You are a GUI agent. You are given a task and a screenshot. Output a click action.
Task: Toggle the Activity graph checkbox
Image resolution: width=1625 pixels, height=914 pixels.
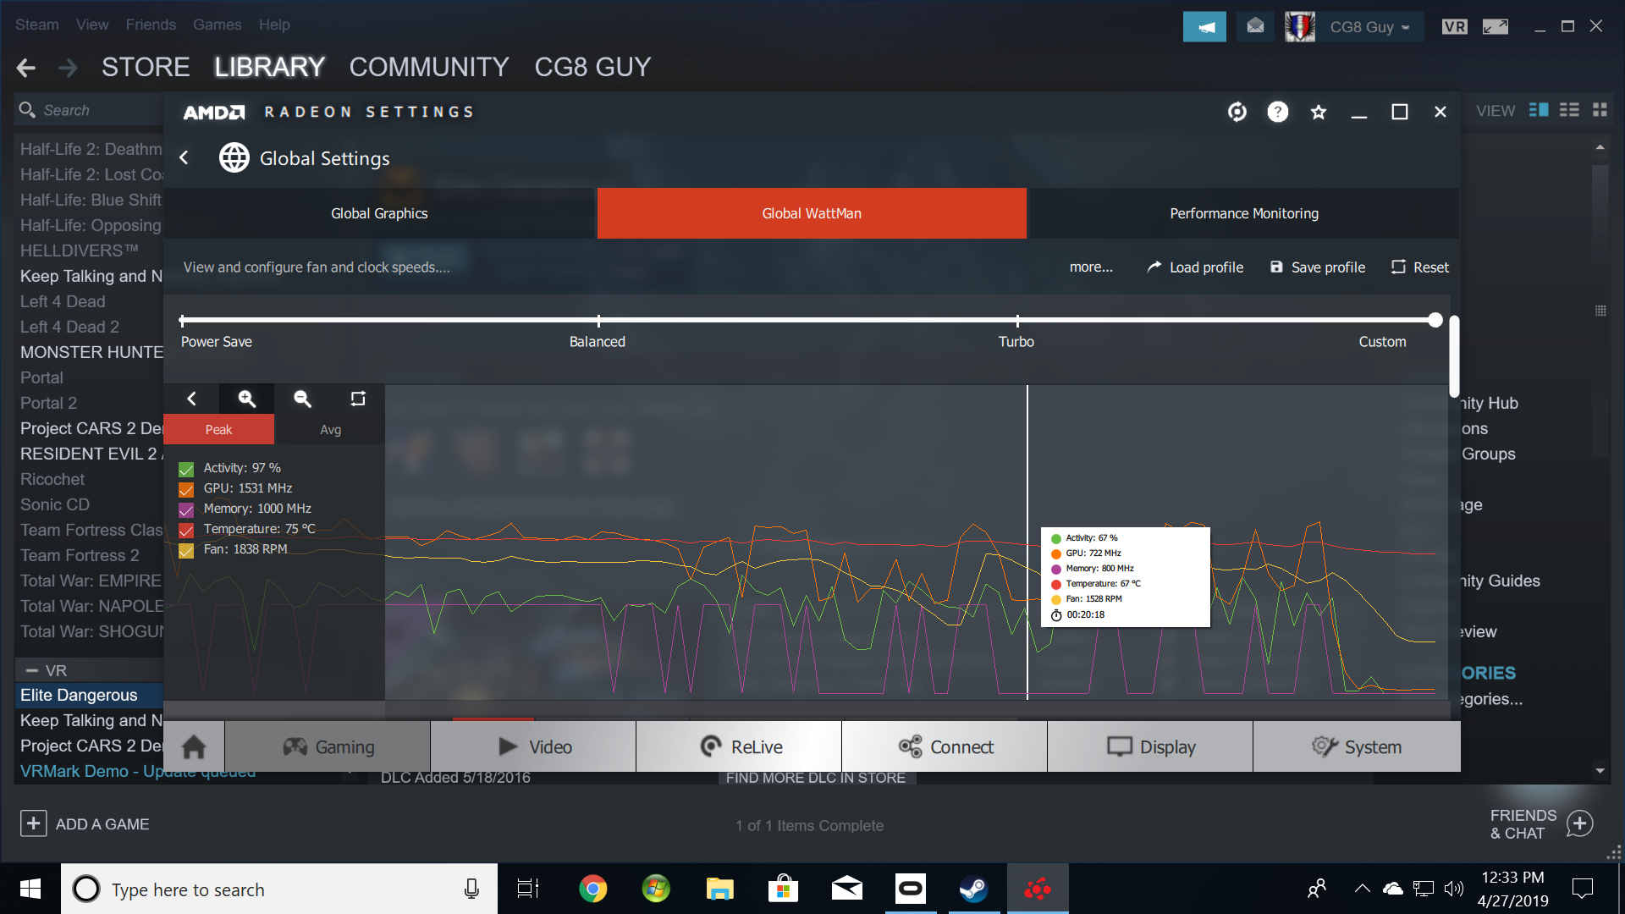click(186, 469)
